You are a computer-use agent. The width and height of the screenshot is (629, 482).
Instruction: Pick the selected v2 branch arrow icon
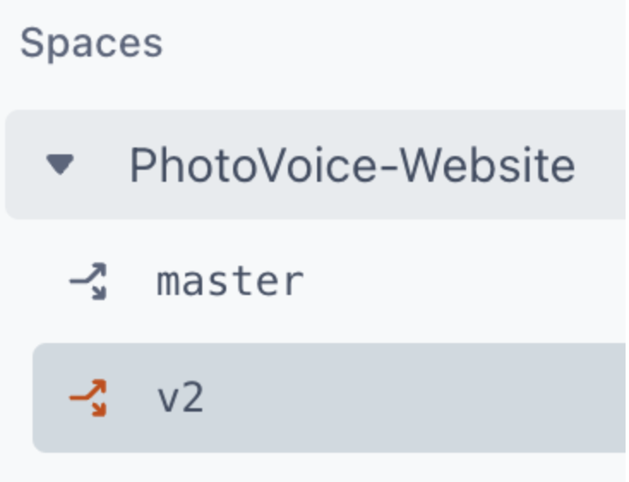(x=88, y=398)
